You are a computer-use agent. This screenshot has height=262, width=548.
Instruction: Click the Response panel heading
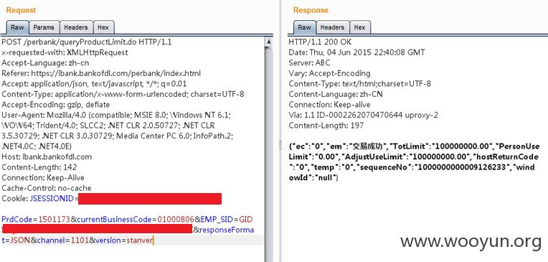pos(311,10)
